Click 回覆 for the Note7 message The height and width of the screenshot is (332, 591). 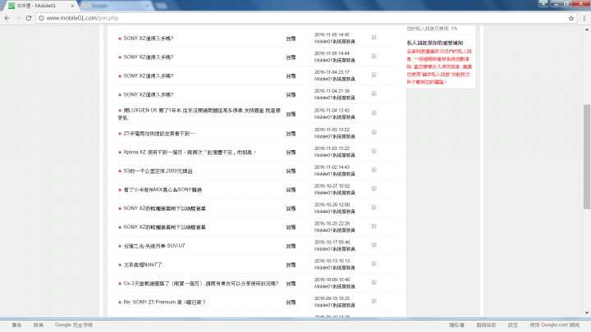tap(291, 265)
